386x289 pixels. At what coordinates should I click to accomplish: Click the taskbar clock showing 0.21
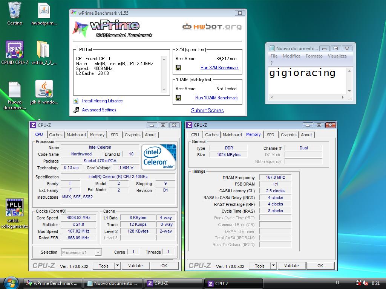376,283
